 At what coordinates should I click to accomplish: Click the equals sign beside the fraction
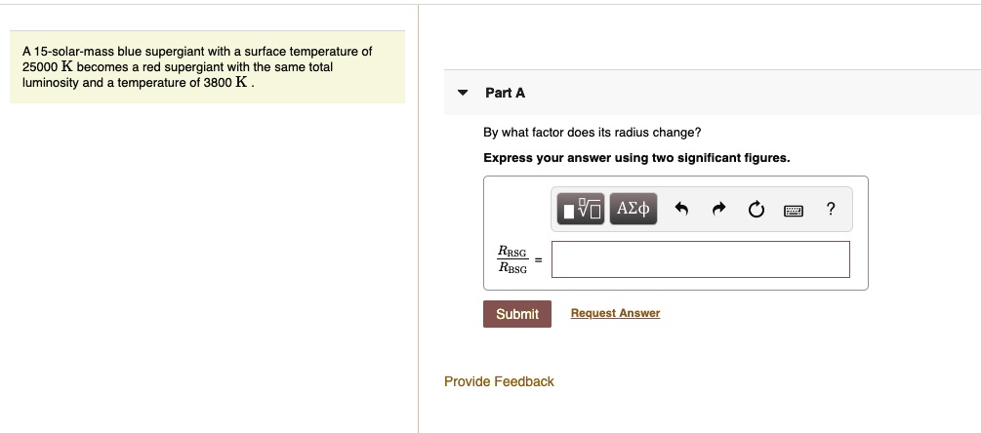[537, 257]
